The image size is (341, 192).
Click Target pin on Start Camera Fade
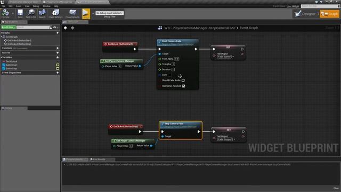(x=160, y=54)
